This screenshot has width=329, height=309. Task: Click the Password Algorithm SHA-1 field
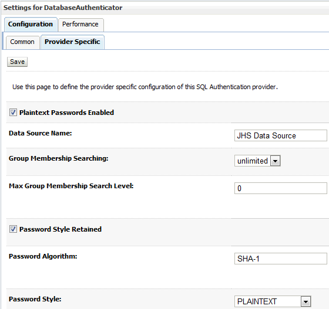click(281, 259)
